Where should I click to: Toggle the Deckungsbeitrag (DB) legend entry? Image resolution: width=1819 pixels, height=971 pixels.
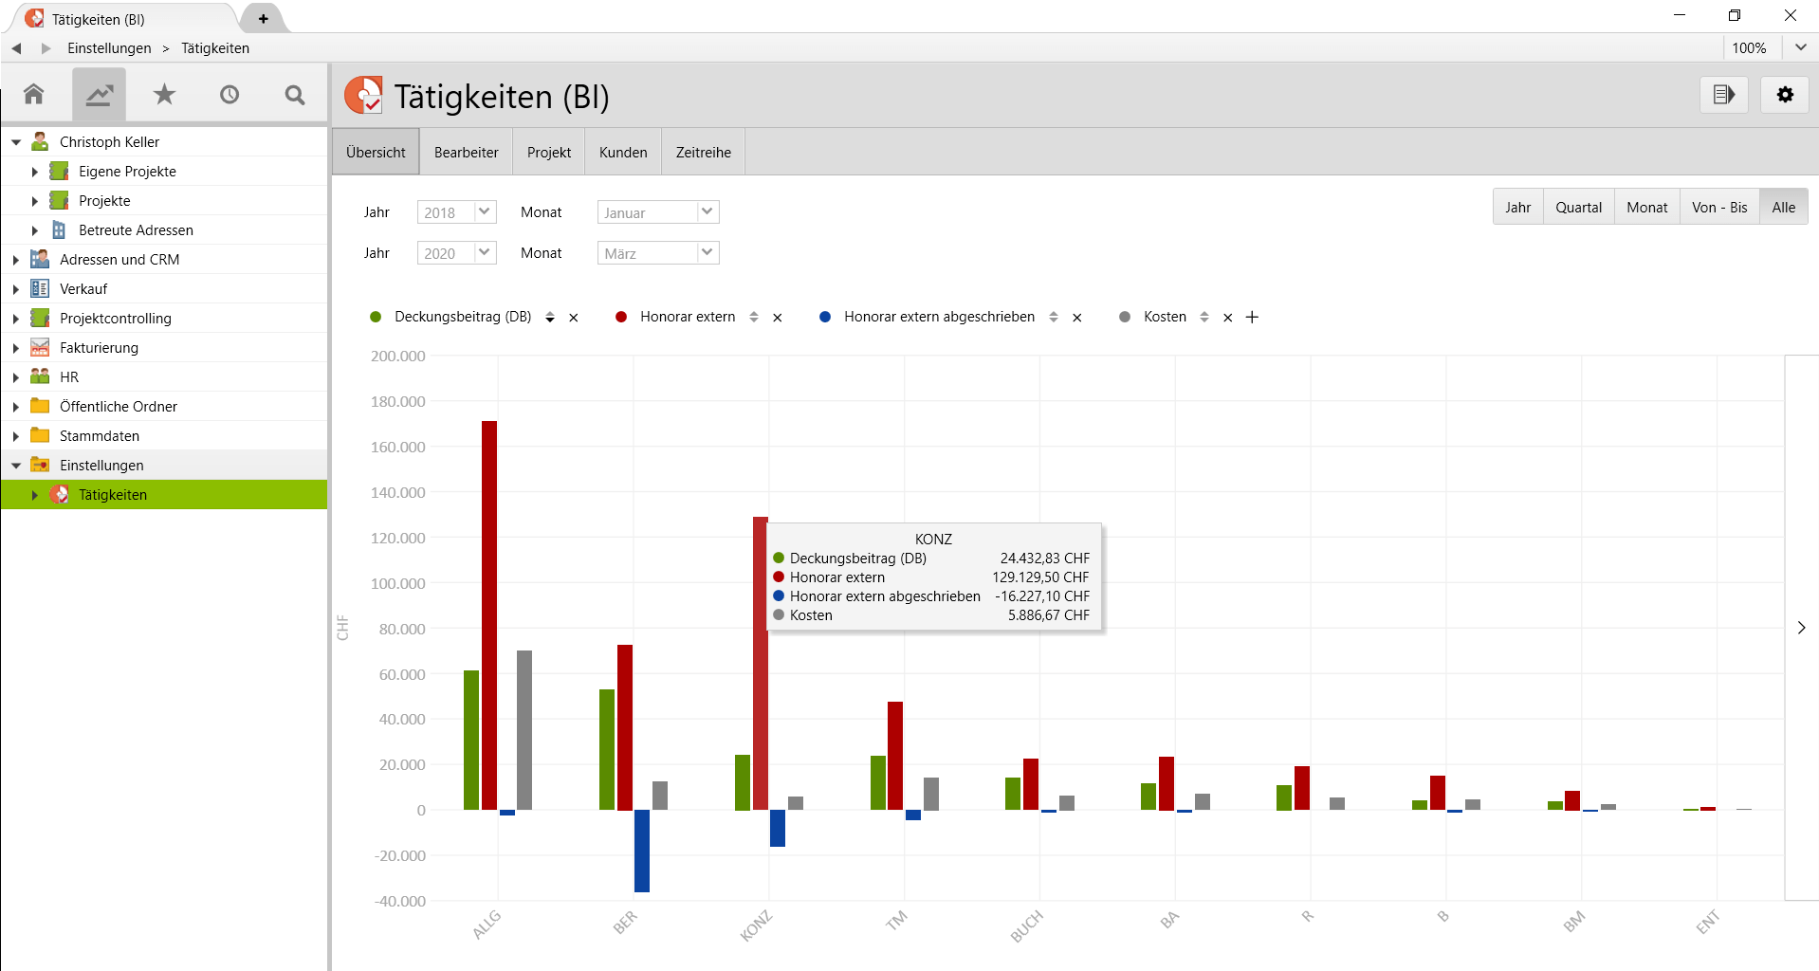(462, 317)
